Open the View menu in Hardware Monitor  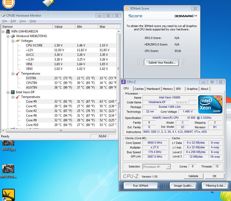23,21
